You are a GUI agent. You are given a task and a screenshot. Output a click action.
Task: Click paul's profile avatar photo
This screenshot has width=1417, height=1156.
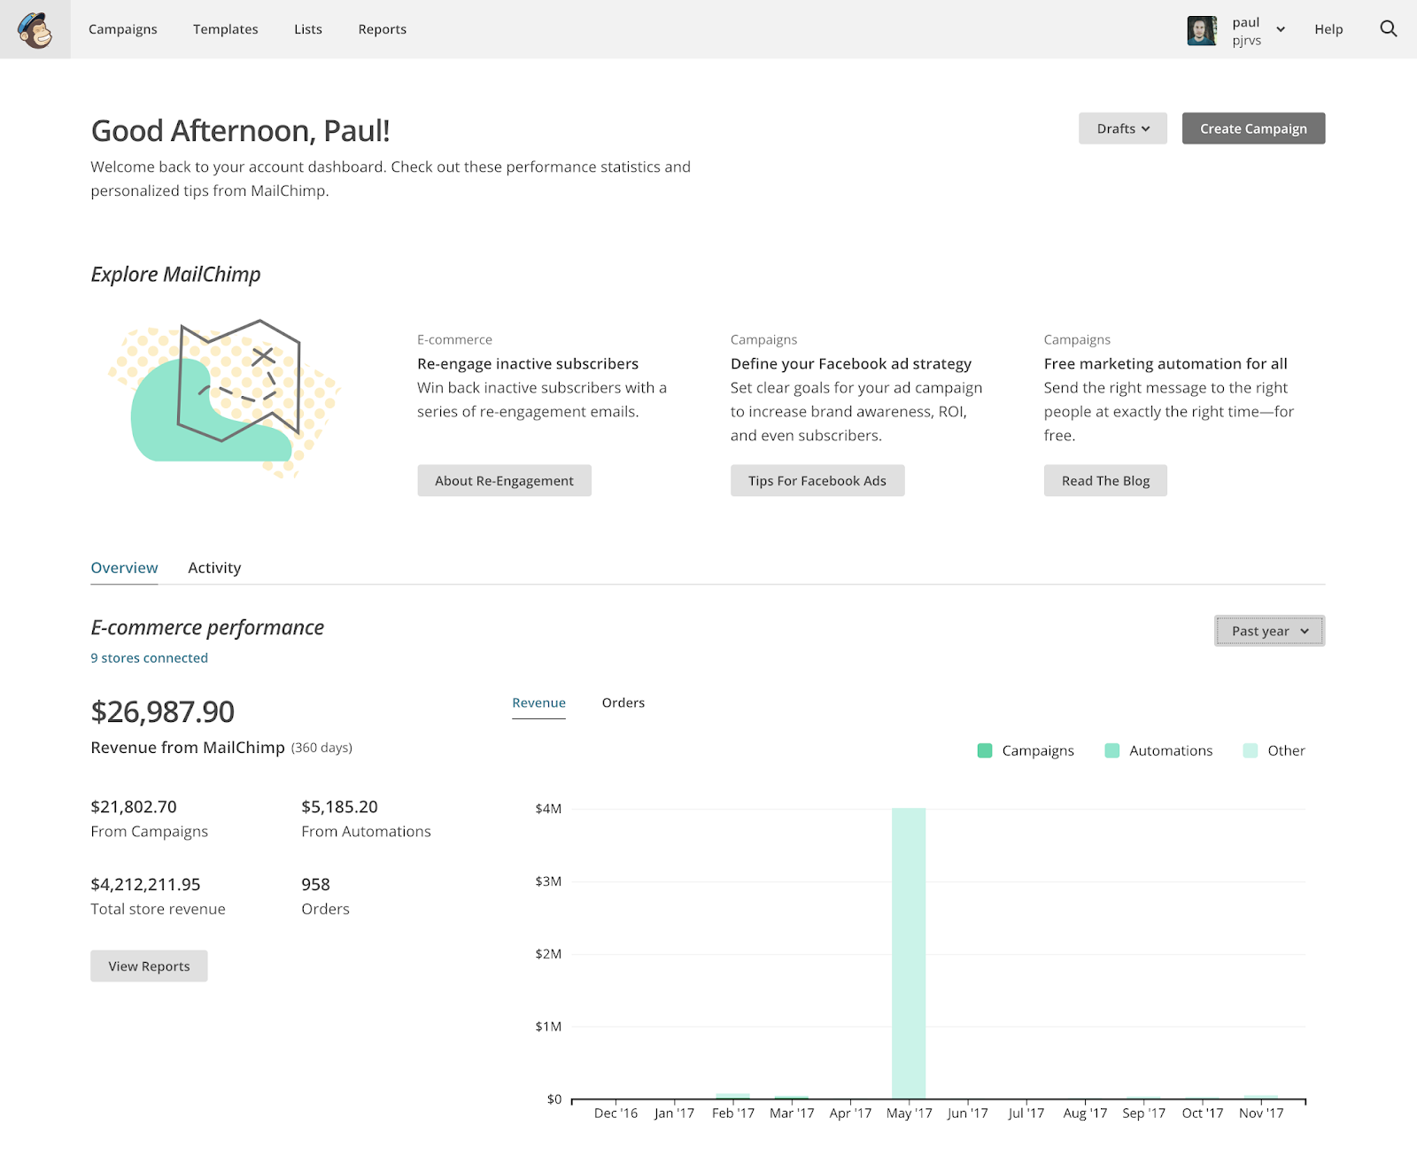(x=1202, y=30)
